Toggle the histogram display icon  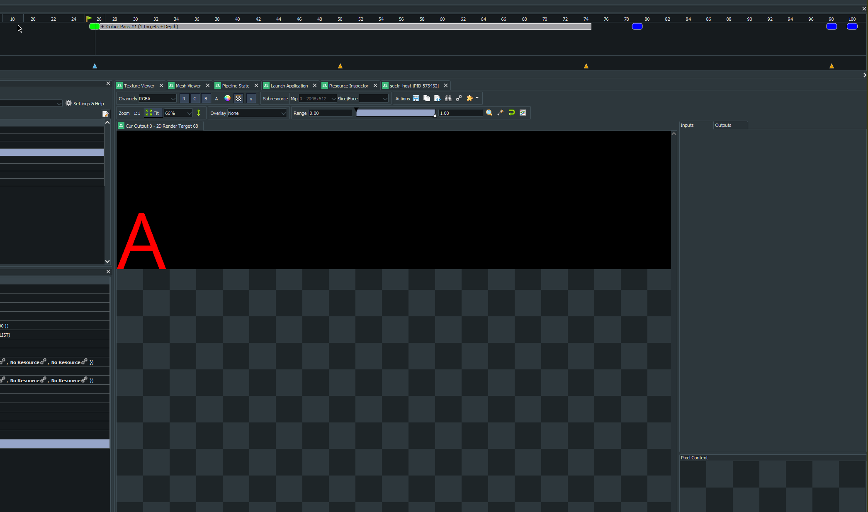(523, 113)
